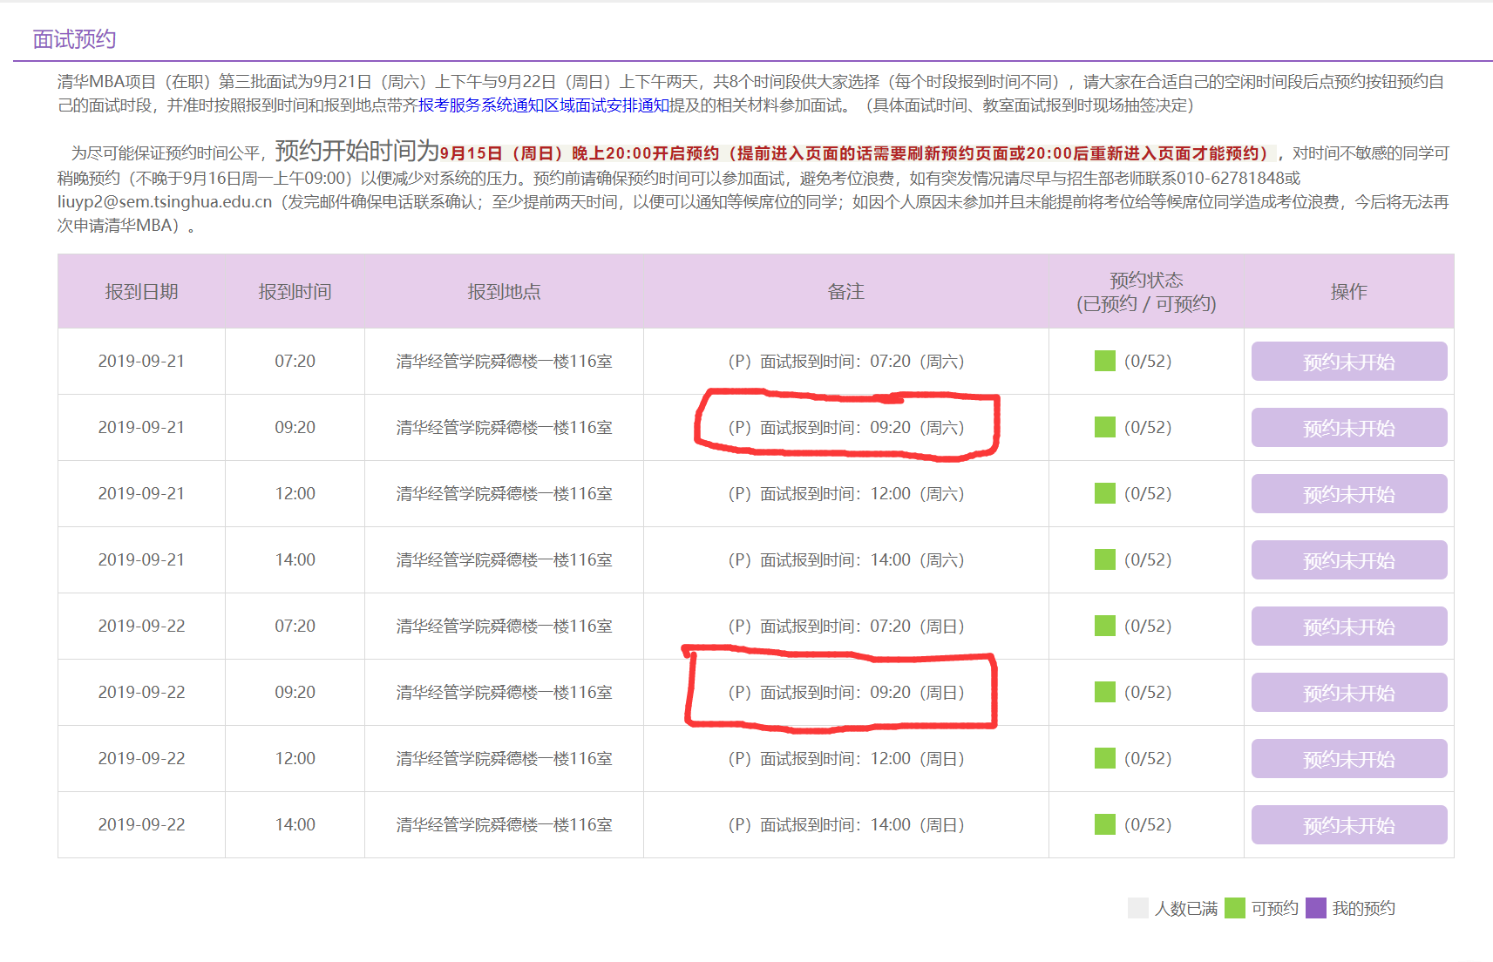Click time cell 14:00 in 2019-09-21 row
The height and width of the screenshot is (962, 1493).
click(x=295, y=559)
